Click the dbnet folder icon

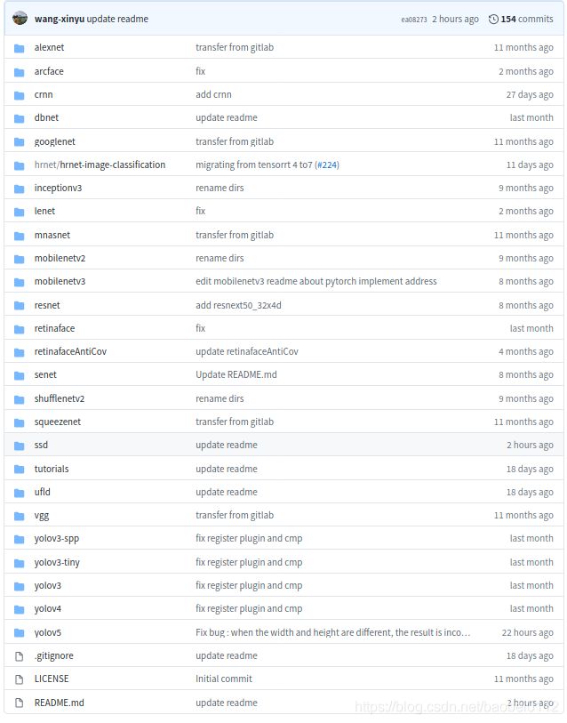[x=19, y=118]
